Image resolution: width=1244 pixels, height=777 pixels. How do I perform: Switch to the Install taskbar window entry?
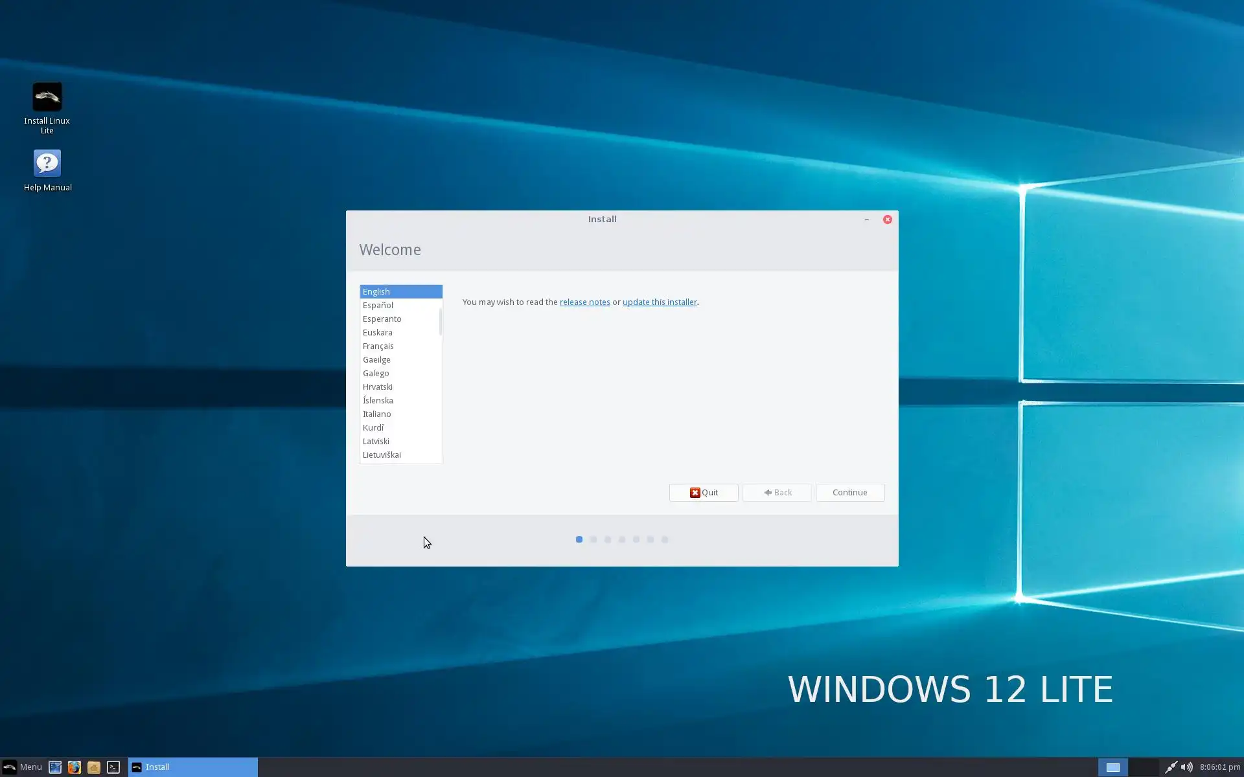pyautogui.click(x=192, y=767)
